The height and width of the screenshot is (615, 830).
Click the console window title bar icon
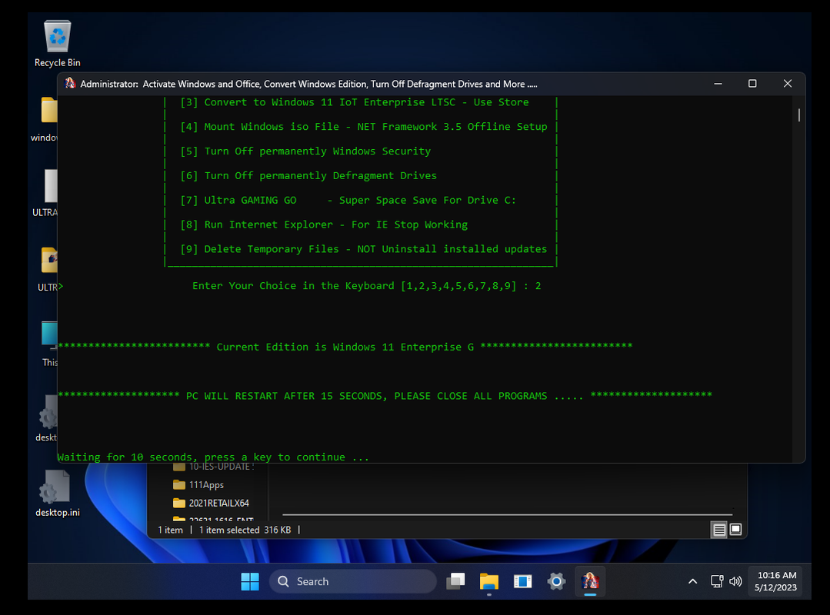coord(70,84)
